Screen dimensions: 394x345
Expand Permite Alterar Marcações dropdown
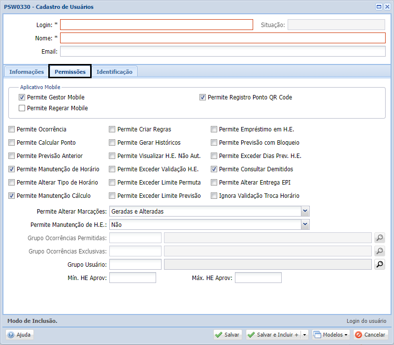(305, 211)
